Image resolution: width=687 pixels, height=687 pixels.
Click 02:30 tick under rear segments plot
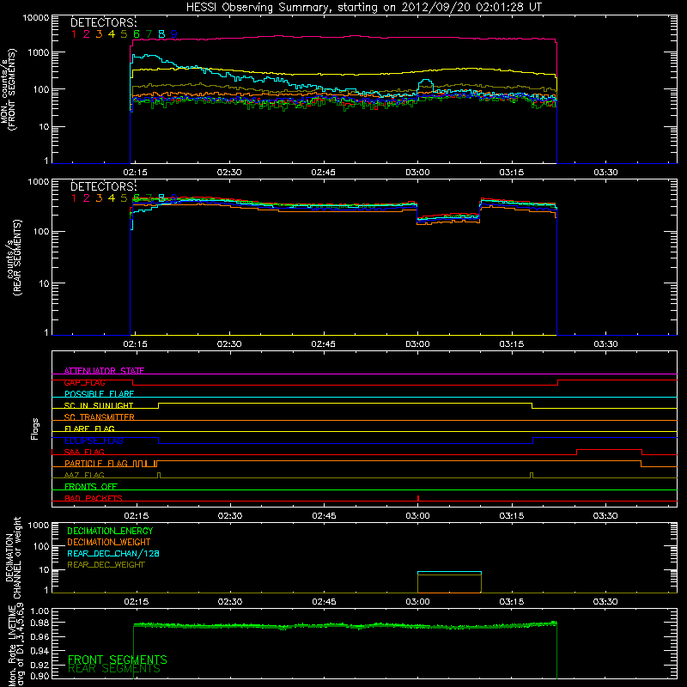pyautogui.click(x=229, y=344)
